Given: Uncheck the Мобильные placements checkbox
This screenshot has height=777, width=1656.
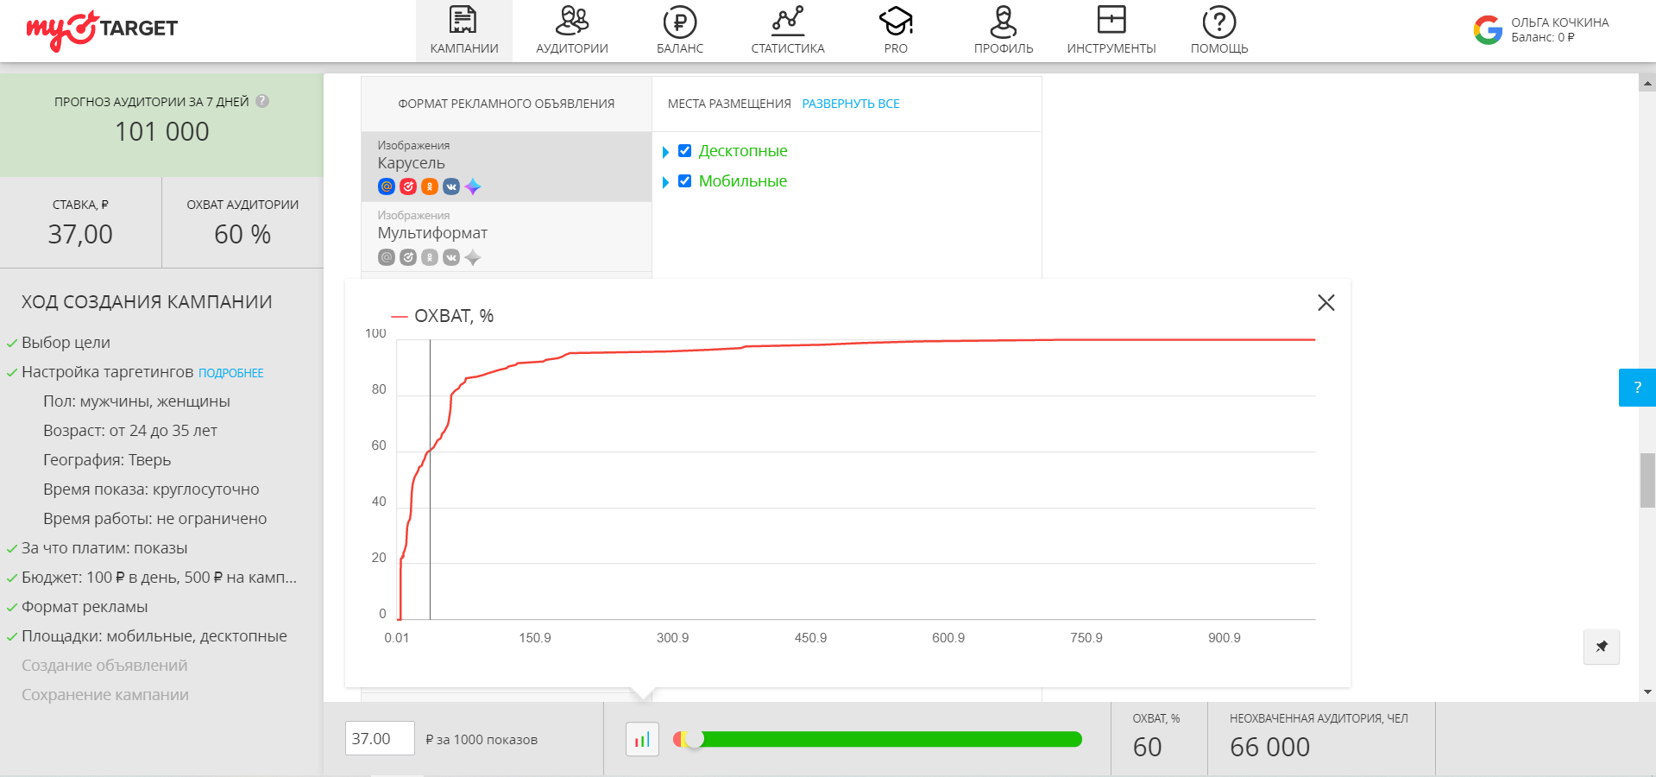Looking at the screenshot, I should click(x=684, y=181).
